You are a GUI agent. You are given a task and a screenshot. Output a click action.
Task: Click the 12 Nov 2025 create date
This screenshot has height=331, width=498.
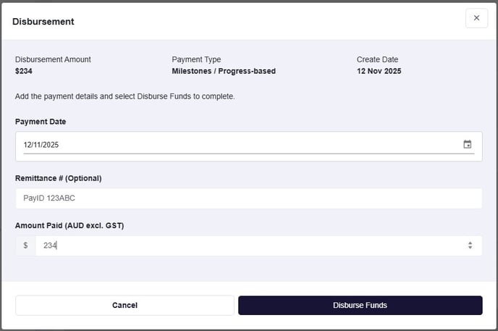click(x=379, y=71)
